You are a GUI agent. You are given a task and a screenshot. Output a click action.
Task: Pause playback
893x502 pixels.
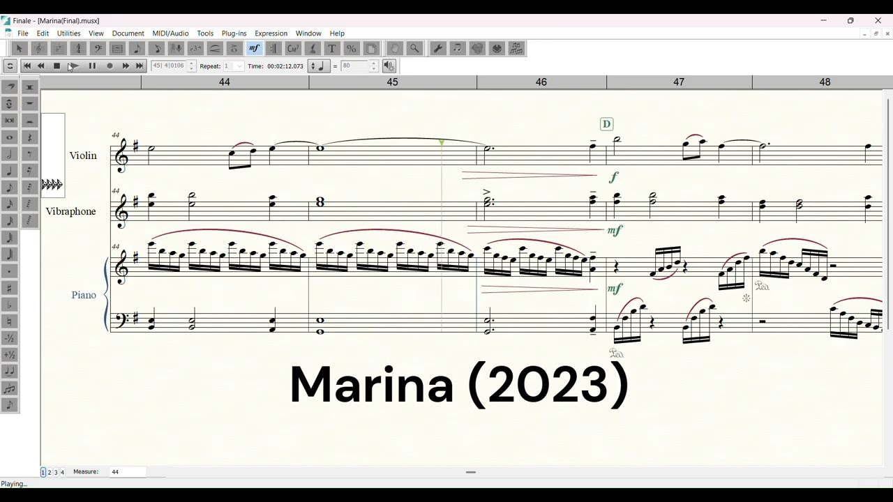tap(92, 66)
